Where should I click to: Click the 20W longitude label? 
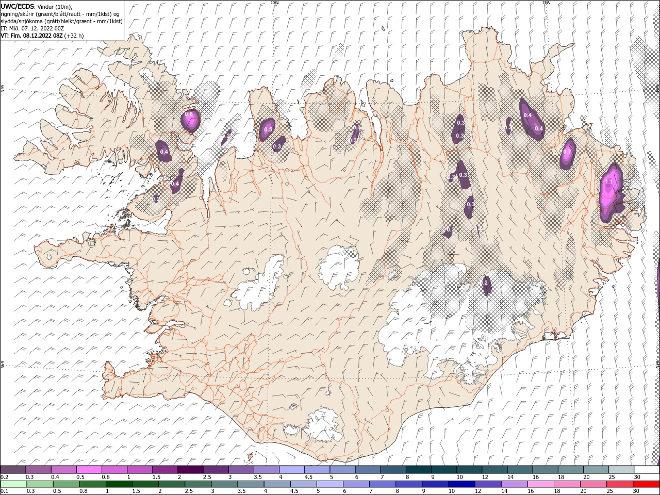coord(274,3)
